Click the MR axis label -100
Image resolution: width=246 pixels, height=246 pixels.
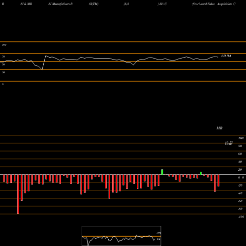click(x=241, y=217)
